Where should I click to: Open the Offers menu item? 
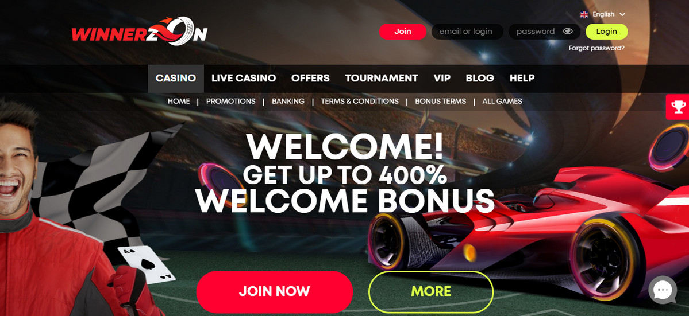click(310, 79)
